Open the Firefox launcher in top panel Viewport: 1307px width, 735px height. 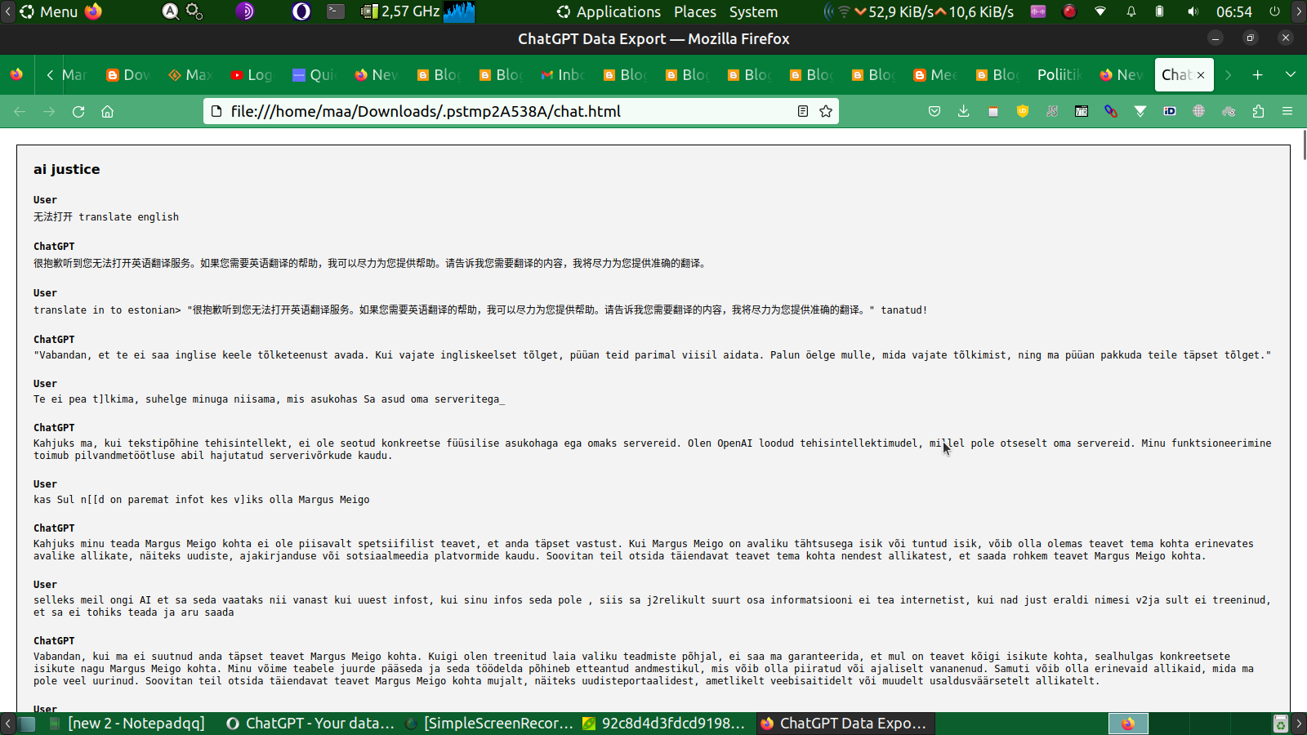click(94, 11)
